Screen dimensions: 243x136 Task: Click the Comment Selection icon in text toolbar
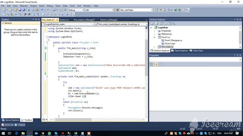click(34, 14)
